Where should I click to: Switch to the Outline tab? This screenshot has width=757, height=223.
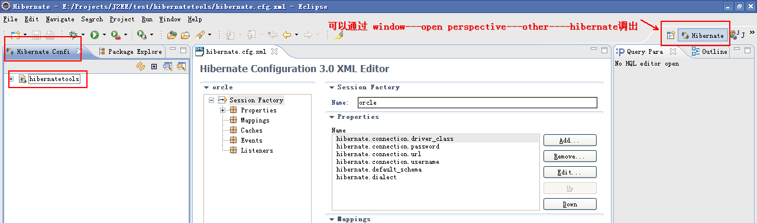(x=710, y=51)
